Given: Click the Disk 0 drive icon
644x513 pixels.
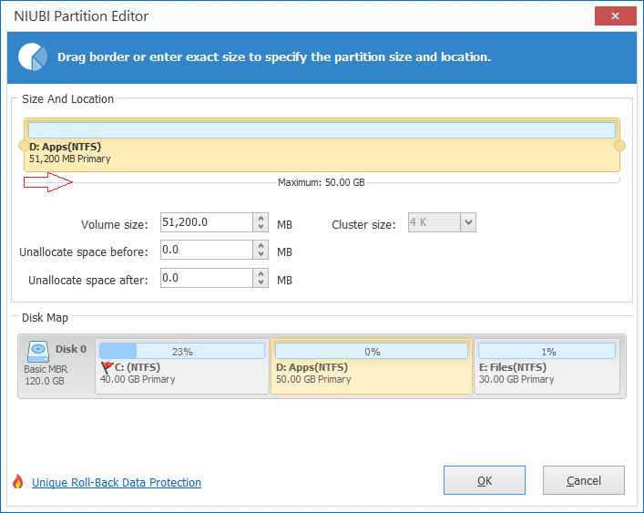Looking at the screenshot, I should (x=38, y=352).
